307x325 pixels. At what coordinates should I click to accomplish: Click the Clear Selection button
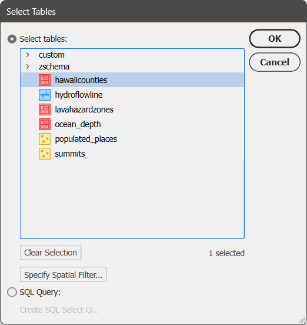pos(51,253)
